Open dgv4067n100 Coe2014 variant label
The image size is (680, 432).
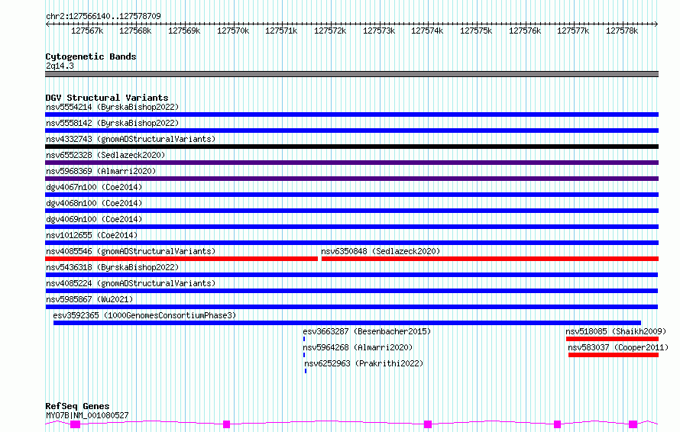94,187
